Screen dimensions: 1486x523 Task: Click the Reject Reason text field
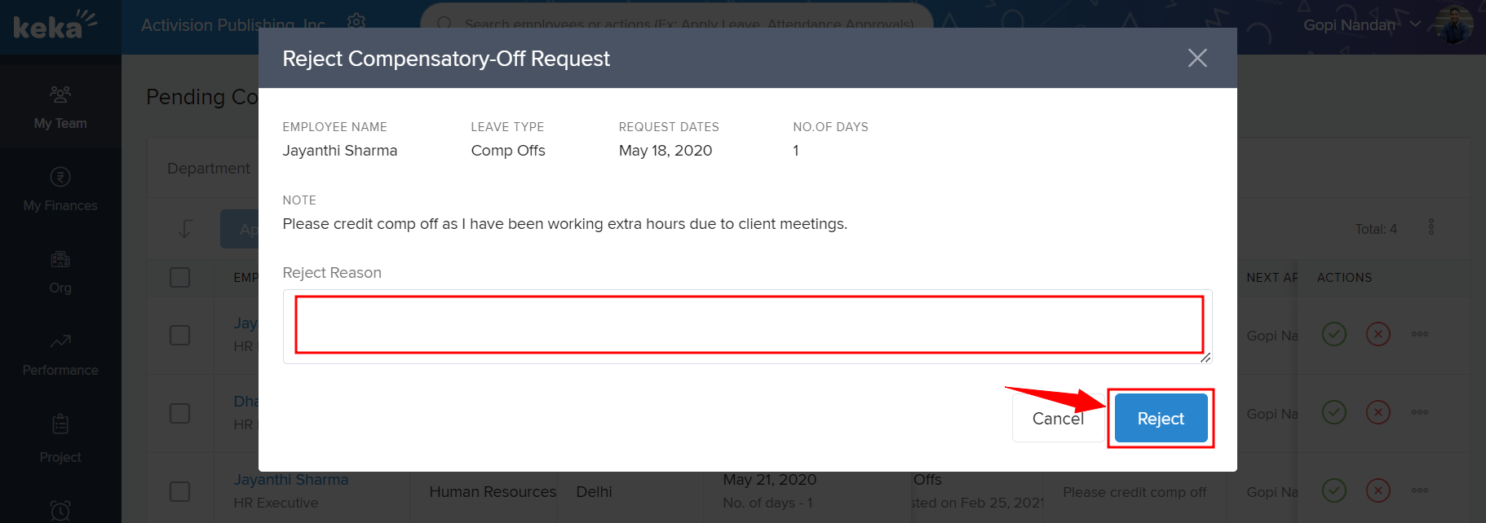747,326
